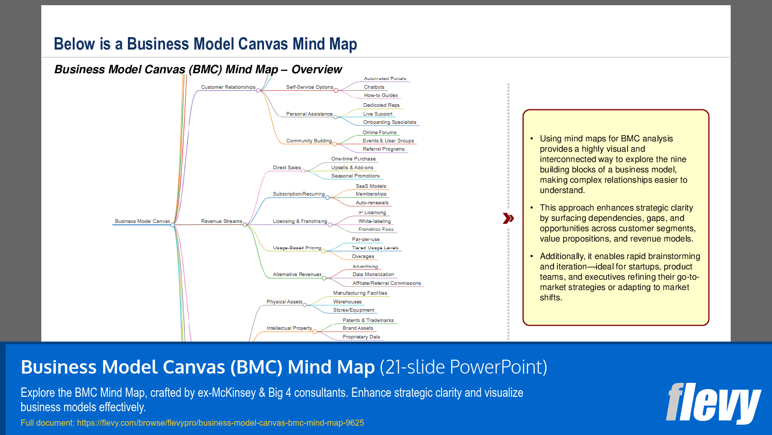Click the Overages leaf
The height and width of the screenshot is (435, 772).
(363, 256)
